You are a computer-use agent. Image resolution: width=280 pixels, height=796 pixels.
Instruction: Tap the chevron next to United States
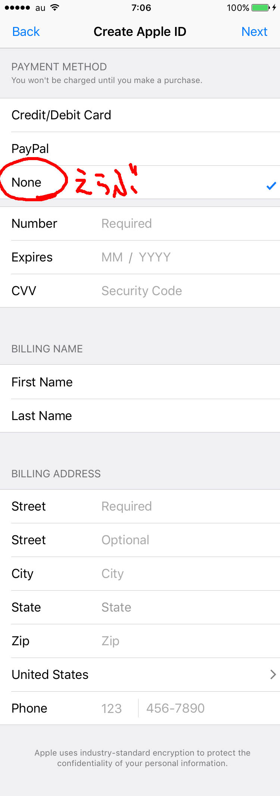[273, 674]
